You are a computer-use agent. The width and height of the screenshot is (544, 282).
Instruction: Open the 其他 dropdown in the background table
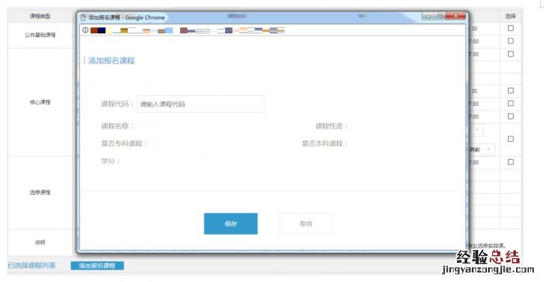pos(482,149)
